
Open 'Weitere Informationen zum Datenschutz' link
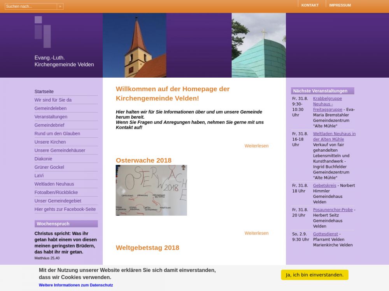pos(76,285)
